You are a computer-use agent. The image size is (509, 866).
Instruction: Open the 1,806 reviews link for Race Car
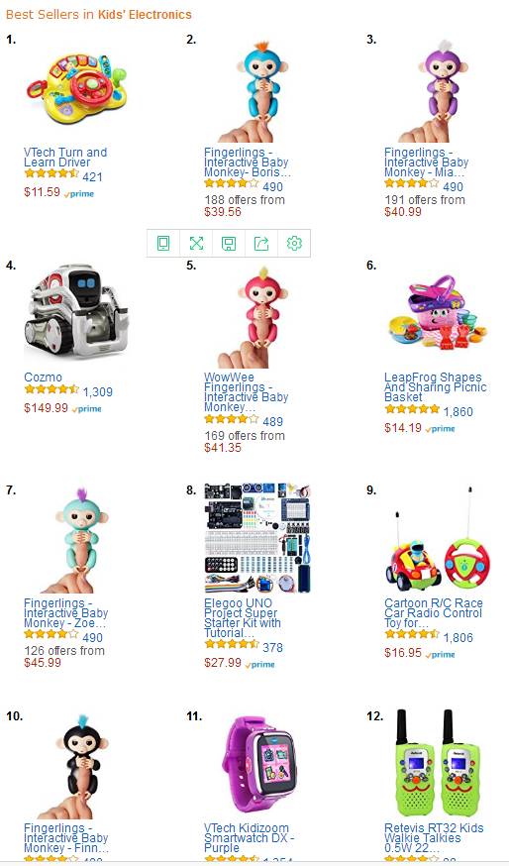click(458, 637)
